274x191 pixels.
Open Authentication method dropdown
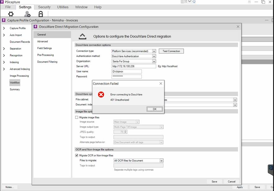point(154,56)
